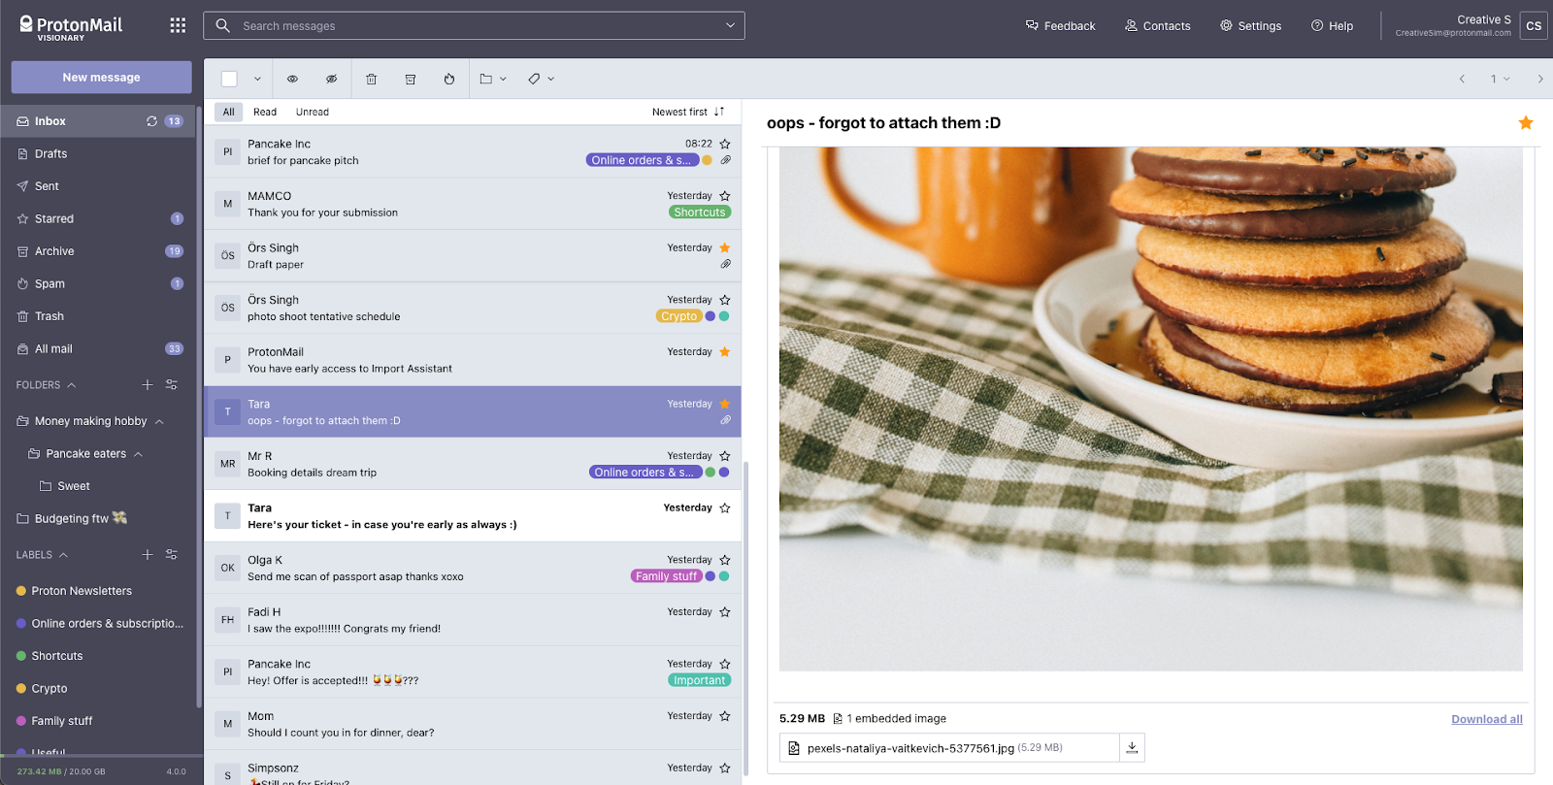Open the app switcher grid icon

pyautogui.click(x=178, y=25)
